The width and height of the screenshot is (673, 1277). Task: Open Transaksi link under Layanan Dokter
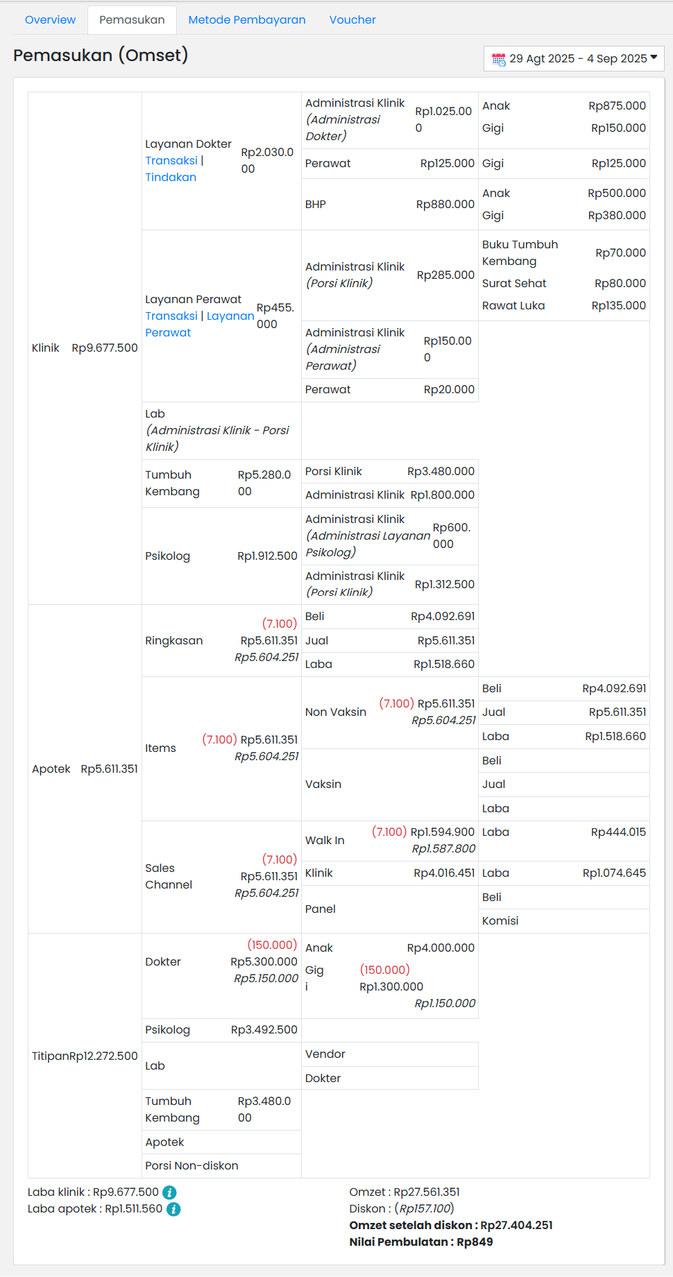[x=171, y=160]
